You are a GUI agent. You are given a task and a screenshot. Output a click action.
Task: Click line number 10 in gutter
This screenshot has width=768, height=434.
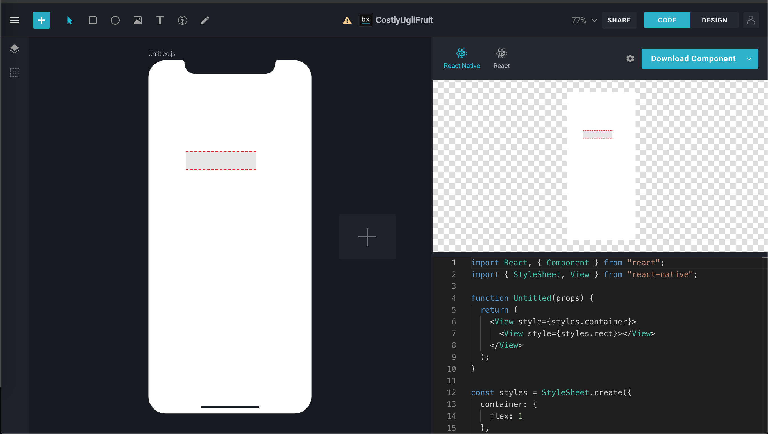pyautogui.click(x=451, y=369)
